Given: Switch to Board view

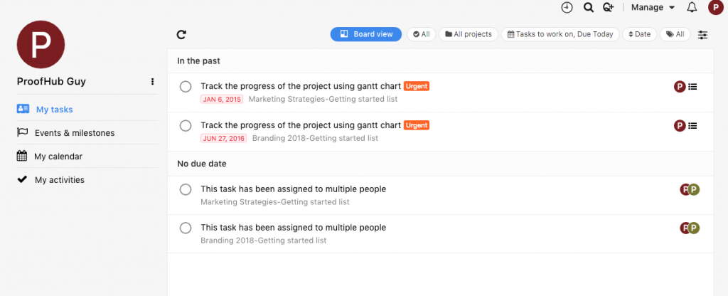Looking at the screenshot, I should 366,34.
